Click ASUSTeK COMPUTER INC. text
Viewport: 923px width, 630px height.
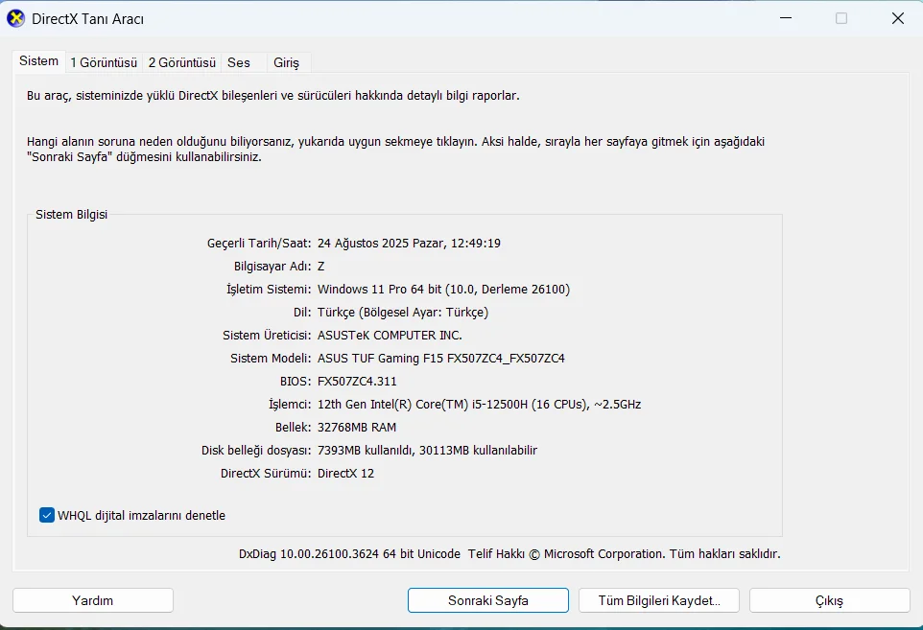[x=390, y=336]
